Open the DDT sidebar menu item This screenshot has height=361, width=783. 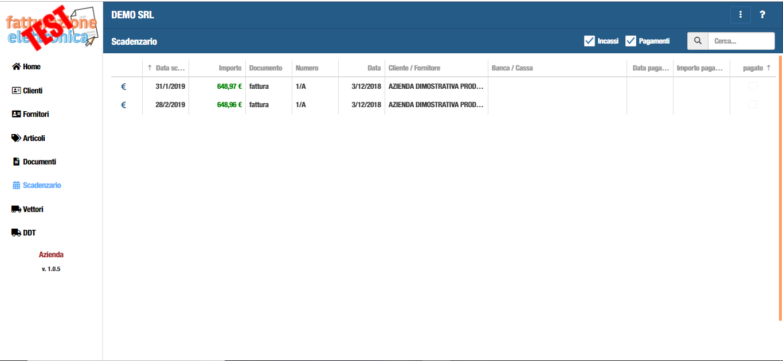[29, 233]
